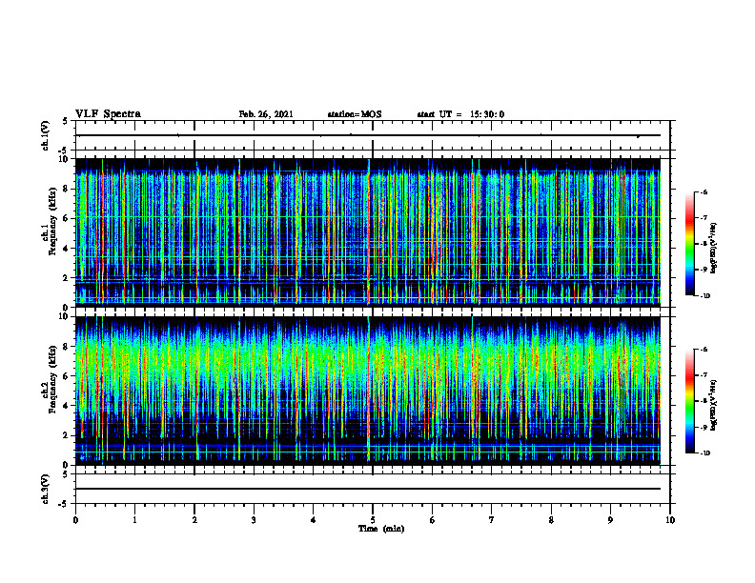755x583 pixels.
Task: Click the "ch.3(V)" axis label
Action: click(46, 489)
